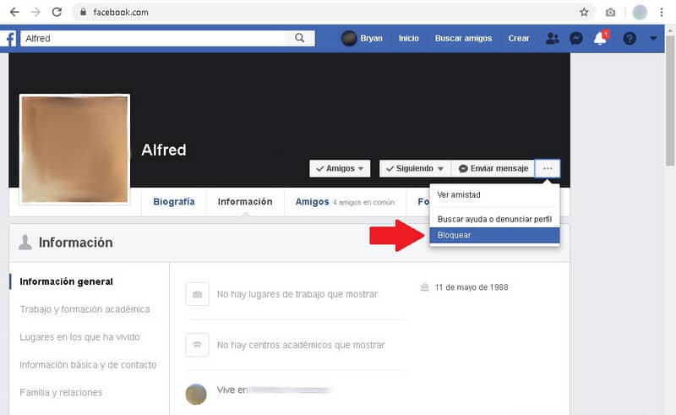Click the browser forward arrow

[35, 12]
